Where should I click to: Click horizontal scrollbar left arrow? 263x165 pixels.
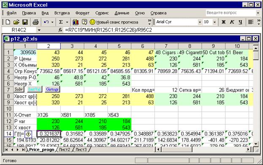[x=158, y=149]
